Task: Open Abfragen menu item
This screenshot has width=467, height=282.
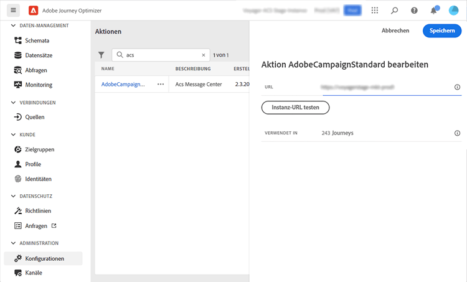Action: (x=36, y=70)
